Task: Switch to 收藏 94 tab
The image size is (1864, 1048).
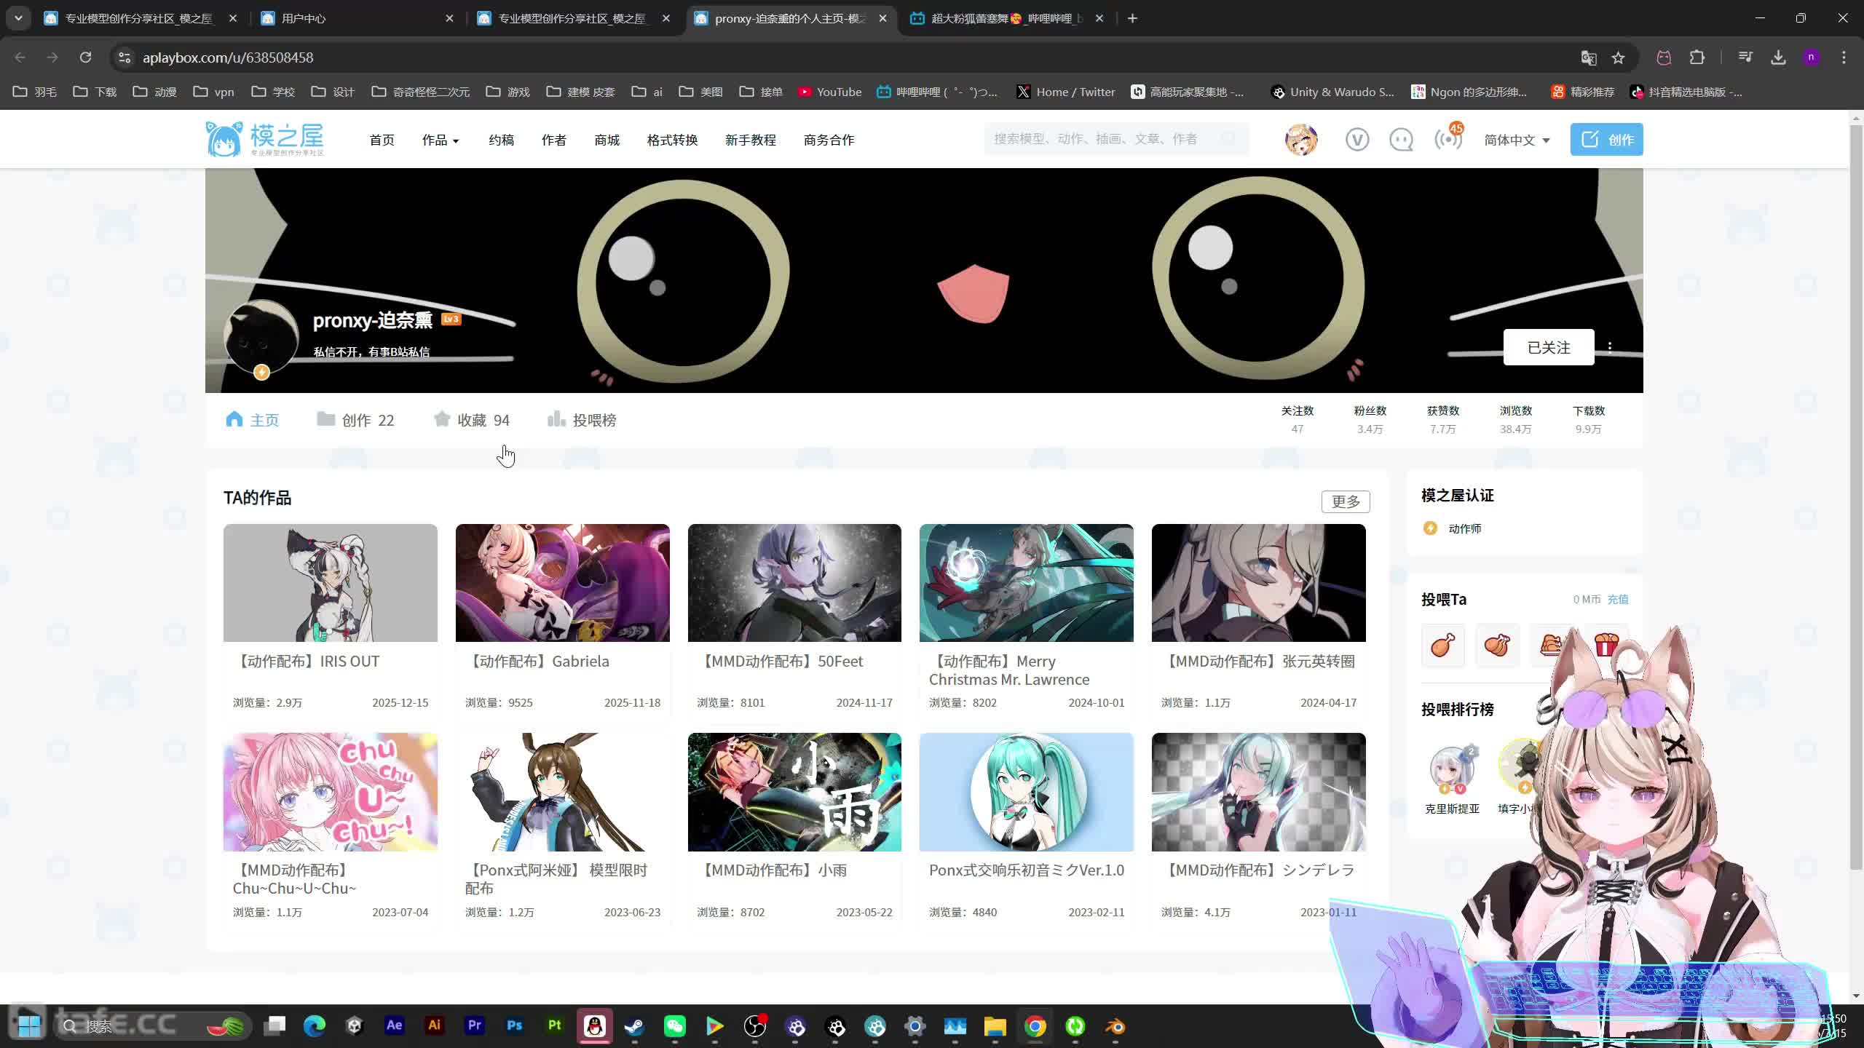Action: pos(471,420)
